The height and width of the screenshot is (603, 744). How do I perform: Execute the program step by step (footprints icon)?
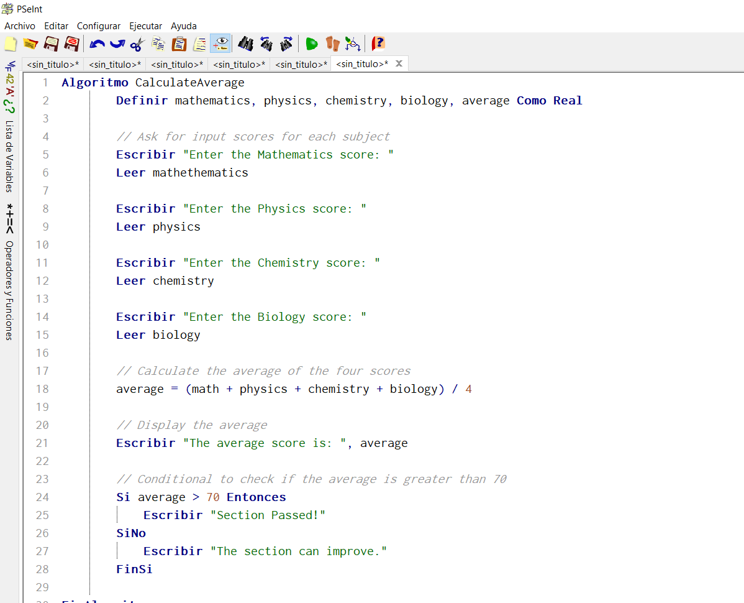point(332,44)
